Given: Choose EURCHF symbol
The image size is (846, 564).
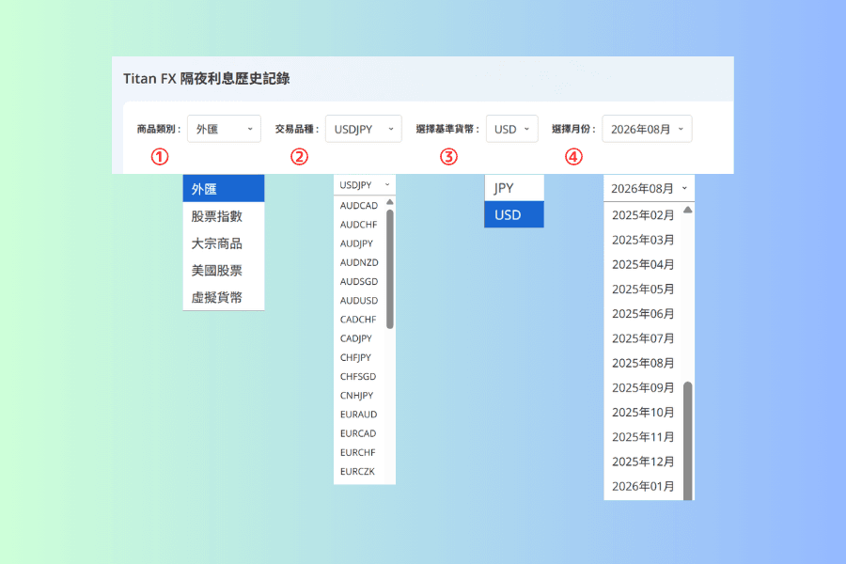Looking at the screenshot, I should point(359,452).
